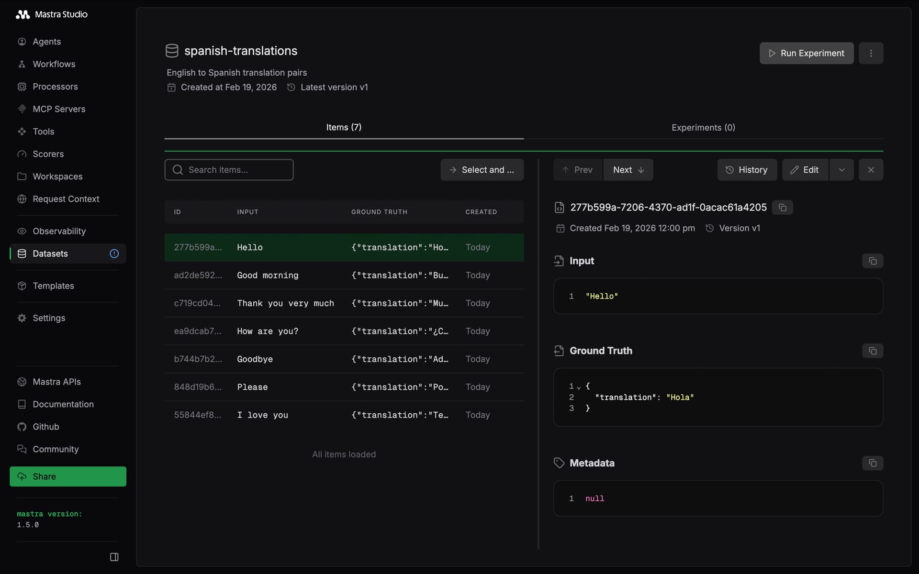Select the Templates sidebar entry
Image resolution: width=919 pixels, height=574 pixels.
click(53, 286)
